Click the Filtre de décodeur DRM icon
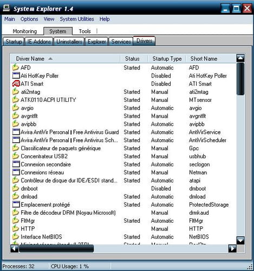This screenshot has width=254, height=271. [16, 212]
